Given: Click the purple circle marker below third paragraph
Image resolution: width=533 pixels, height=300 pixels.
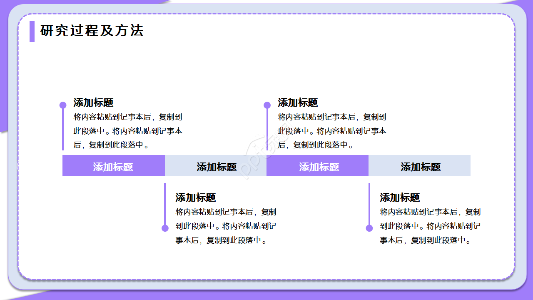Looking at the screenshot, I should [164, 228].
